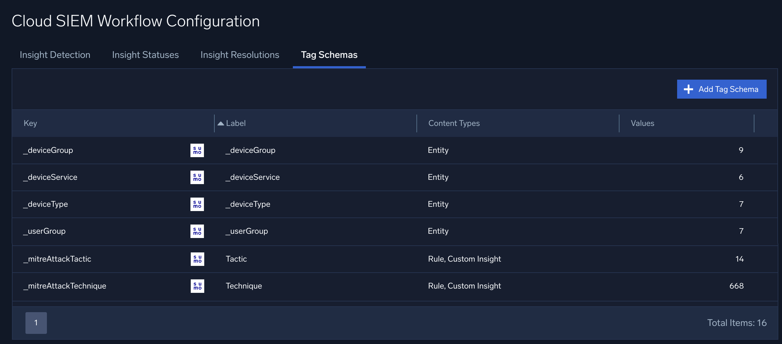Click the Sumo Logic icon on _userGroup row
782x344 pixels.
point(197,231)
